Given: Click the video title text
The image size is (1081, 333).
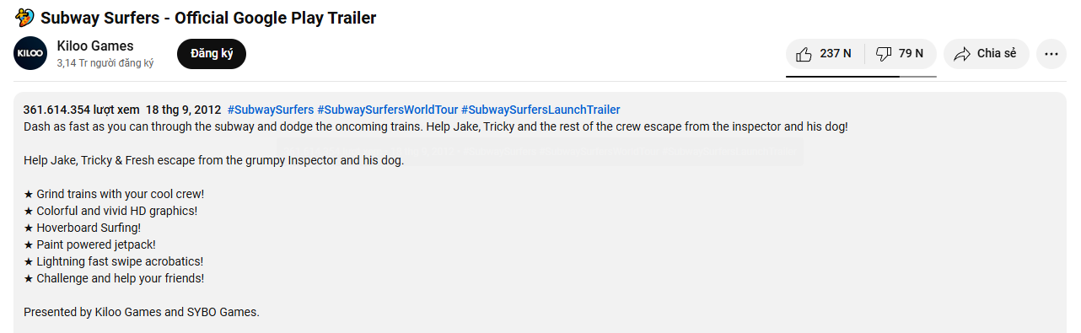Looking at the screenshot, I should tap(208, 18).
